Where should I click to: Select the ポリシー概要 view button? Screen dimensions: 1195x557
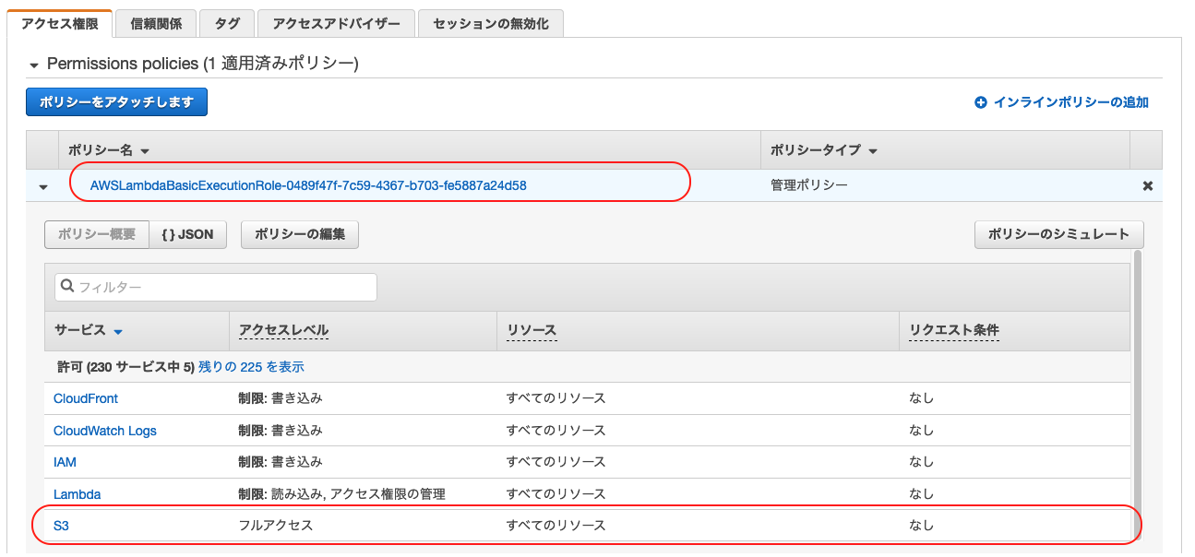97,234
